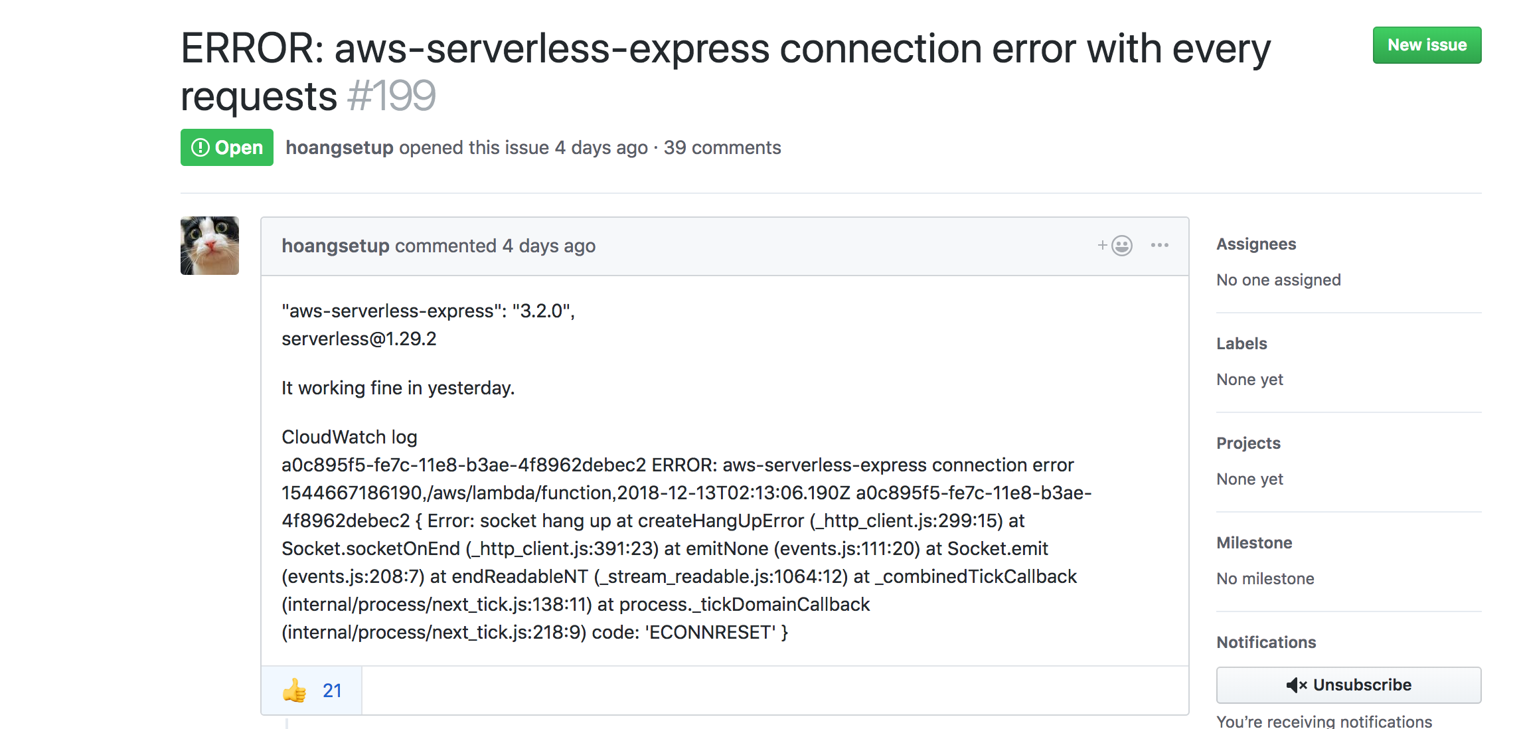
Task: Select the Milestone sidebar section
Action: point(1254,542)
